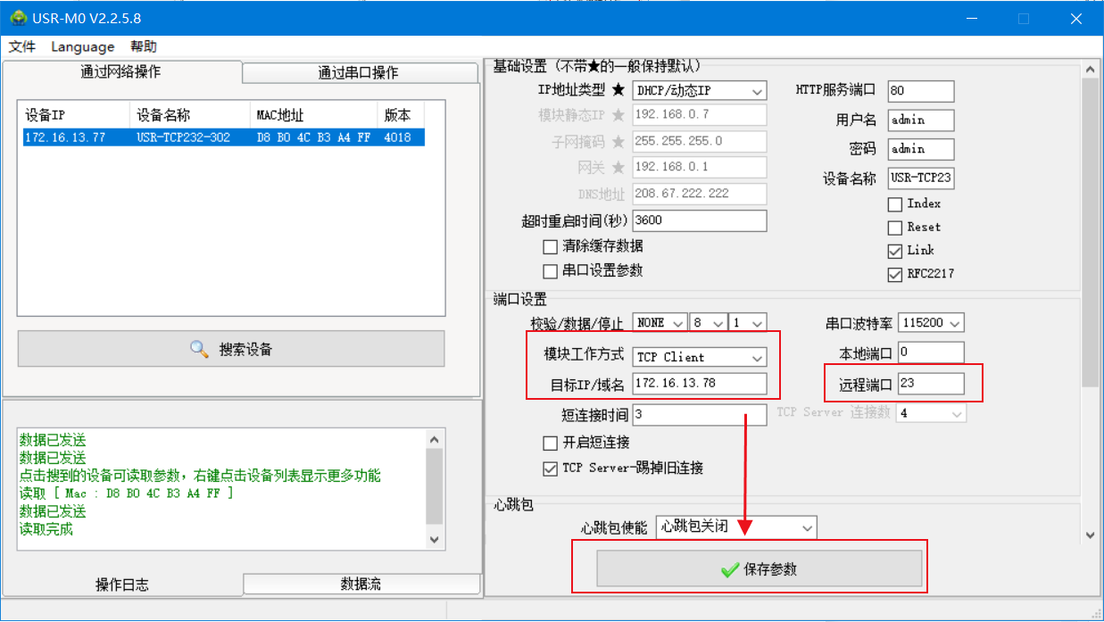1104x622 pixels.
Task: Click the USR-M0 app icon in title bar
Action: 18,18
